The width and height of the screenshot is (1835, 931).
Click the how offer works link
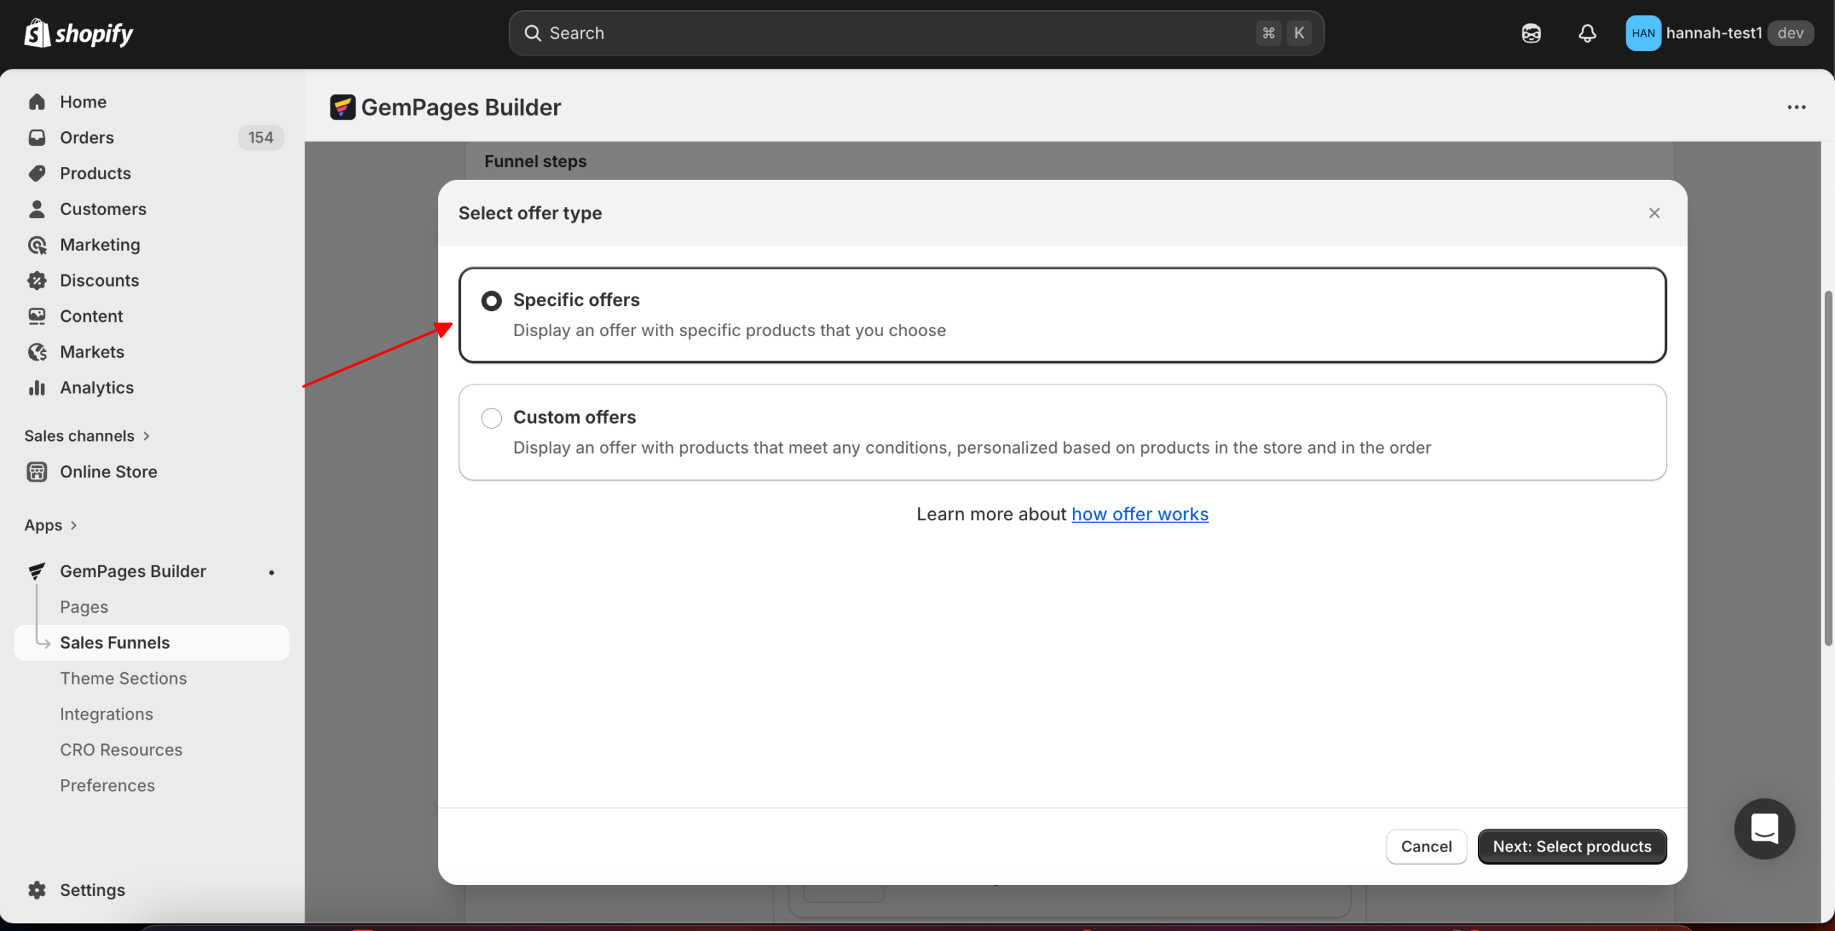pyautogui.click(x=1140, y=514)
